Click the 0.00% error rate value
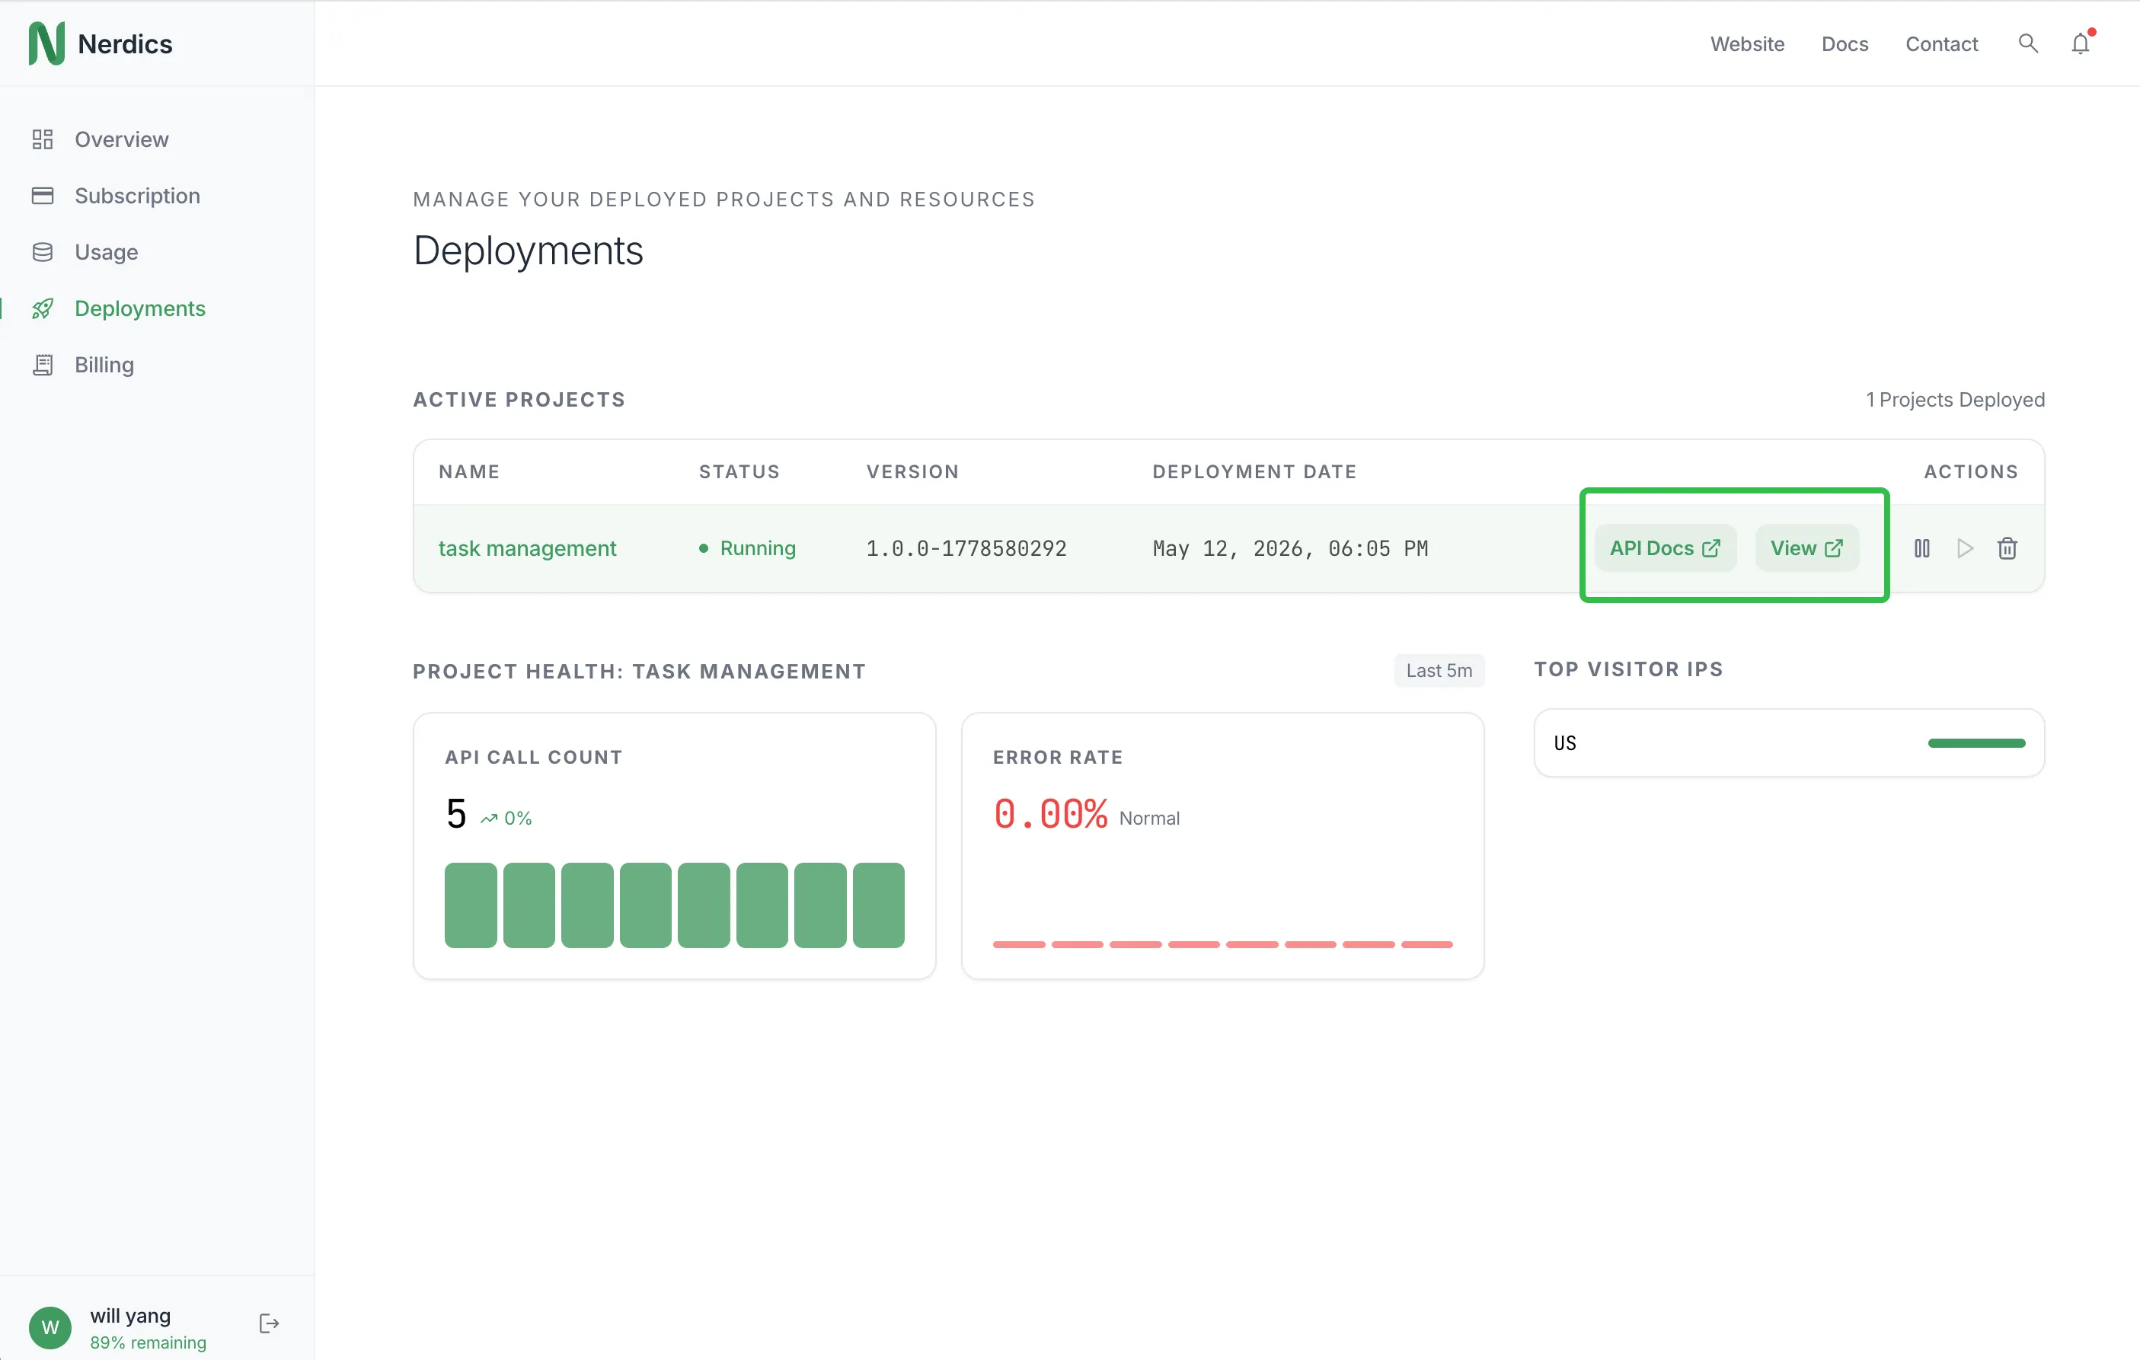The image size is (2140, 1360). click(1050, 814)
